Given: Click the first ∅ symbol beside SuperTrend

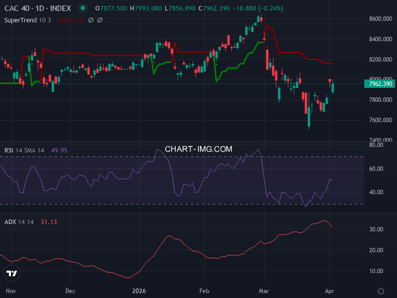Looking at the screenshot, I should click(x=90, y=20).
